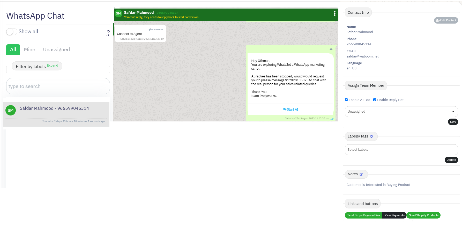Open the three-dot chat options menu
Image resolution: width=462 pixels, height=225 pixels.
point(334,13)
